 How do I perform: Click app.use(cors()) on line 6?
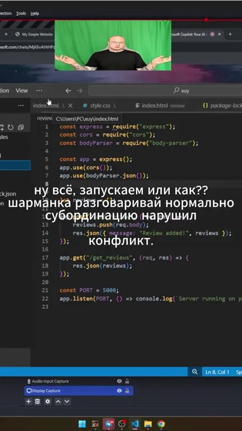(x=86, y=168)
